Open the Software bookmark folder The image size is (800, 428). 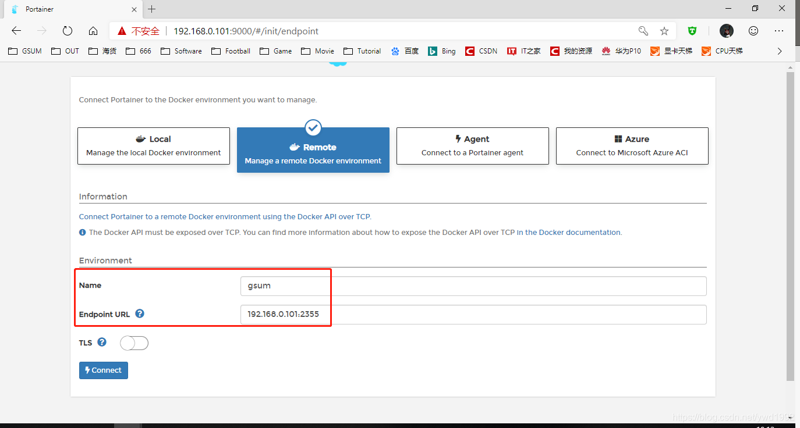click(181, 51)
